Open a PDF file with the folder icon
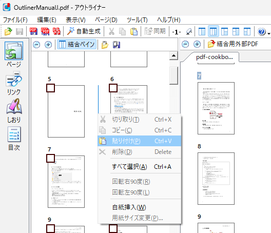The width and height of the screenshot is (271, 233). point(8,31)
